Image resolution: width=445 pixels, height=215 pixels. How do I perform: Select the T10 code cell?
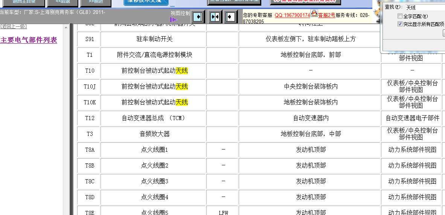[x=89, y=71]
